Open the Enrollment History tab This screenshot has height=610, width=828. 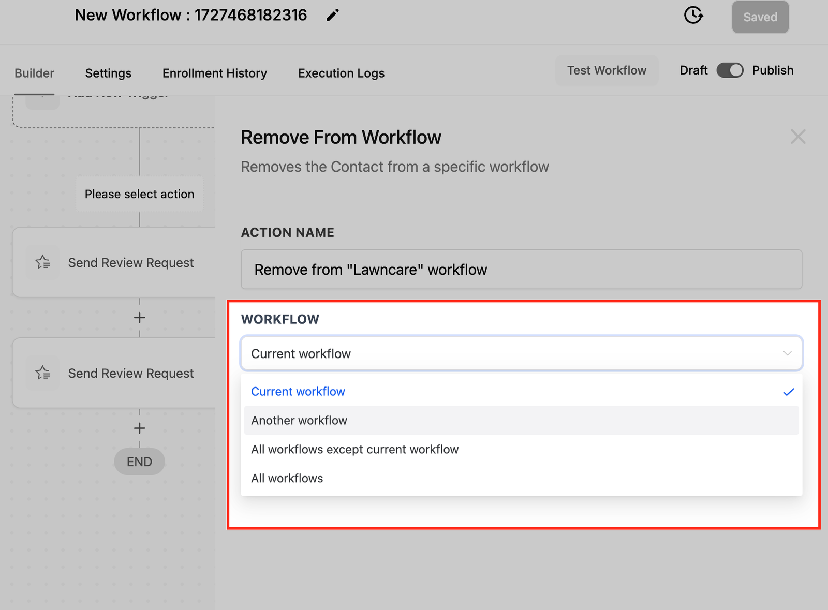[214, 73]
